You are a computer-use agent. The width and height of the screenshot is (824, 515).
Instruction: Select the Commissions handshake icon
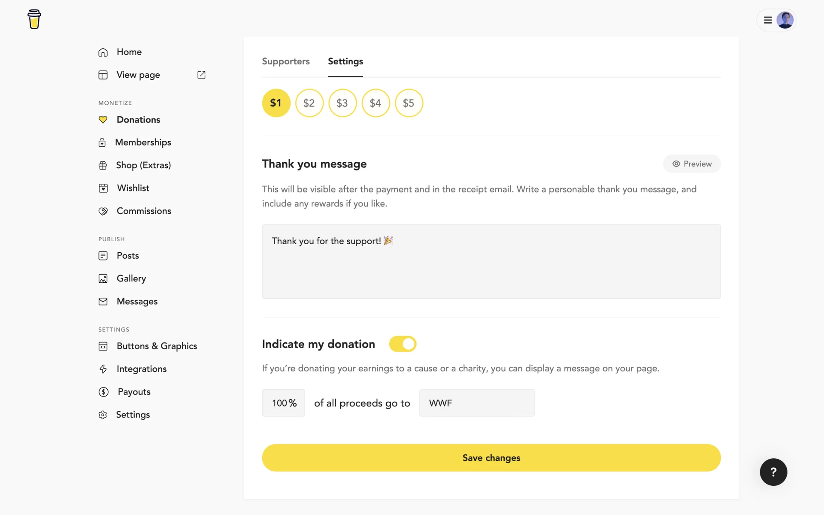[103, 211]
